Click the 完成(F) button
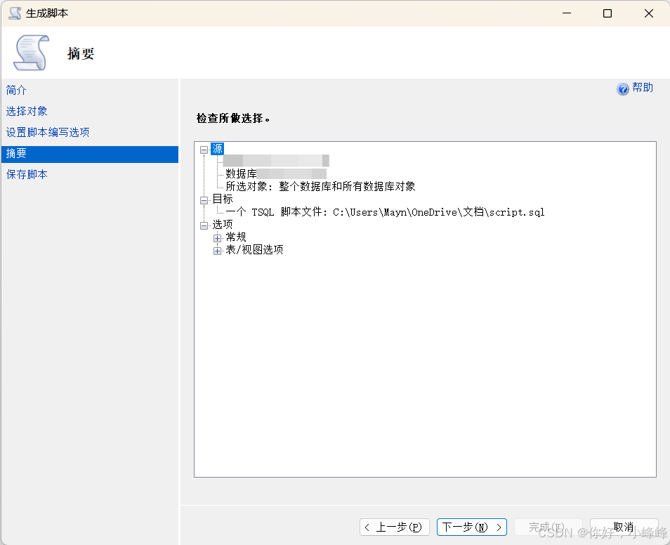This screenshot has height=545, width=670. [x=549, y=527]
